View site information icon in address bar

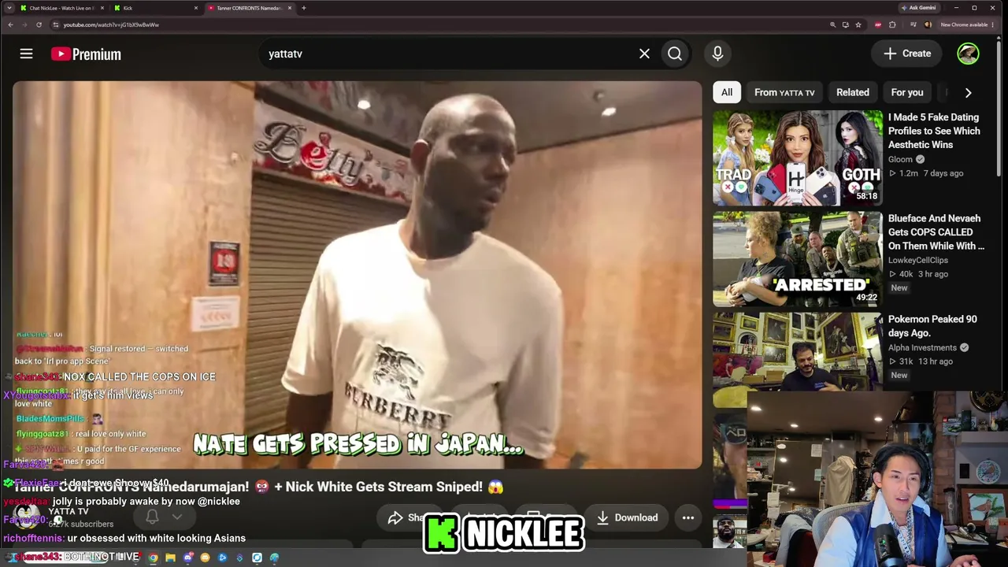tap(55, 24)
